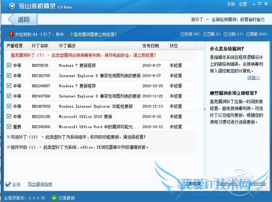Click the 哪些漏洞必须立即修复? heading
Viewport: 272px width, 202px height.
[x=233, y=93]
